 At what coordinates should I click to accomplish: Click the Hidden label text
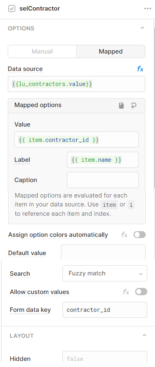20,359
